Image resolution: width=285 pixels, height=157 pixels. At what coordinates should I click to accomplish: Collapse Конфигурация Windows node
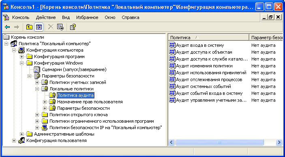click(21, 63)
